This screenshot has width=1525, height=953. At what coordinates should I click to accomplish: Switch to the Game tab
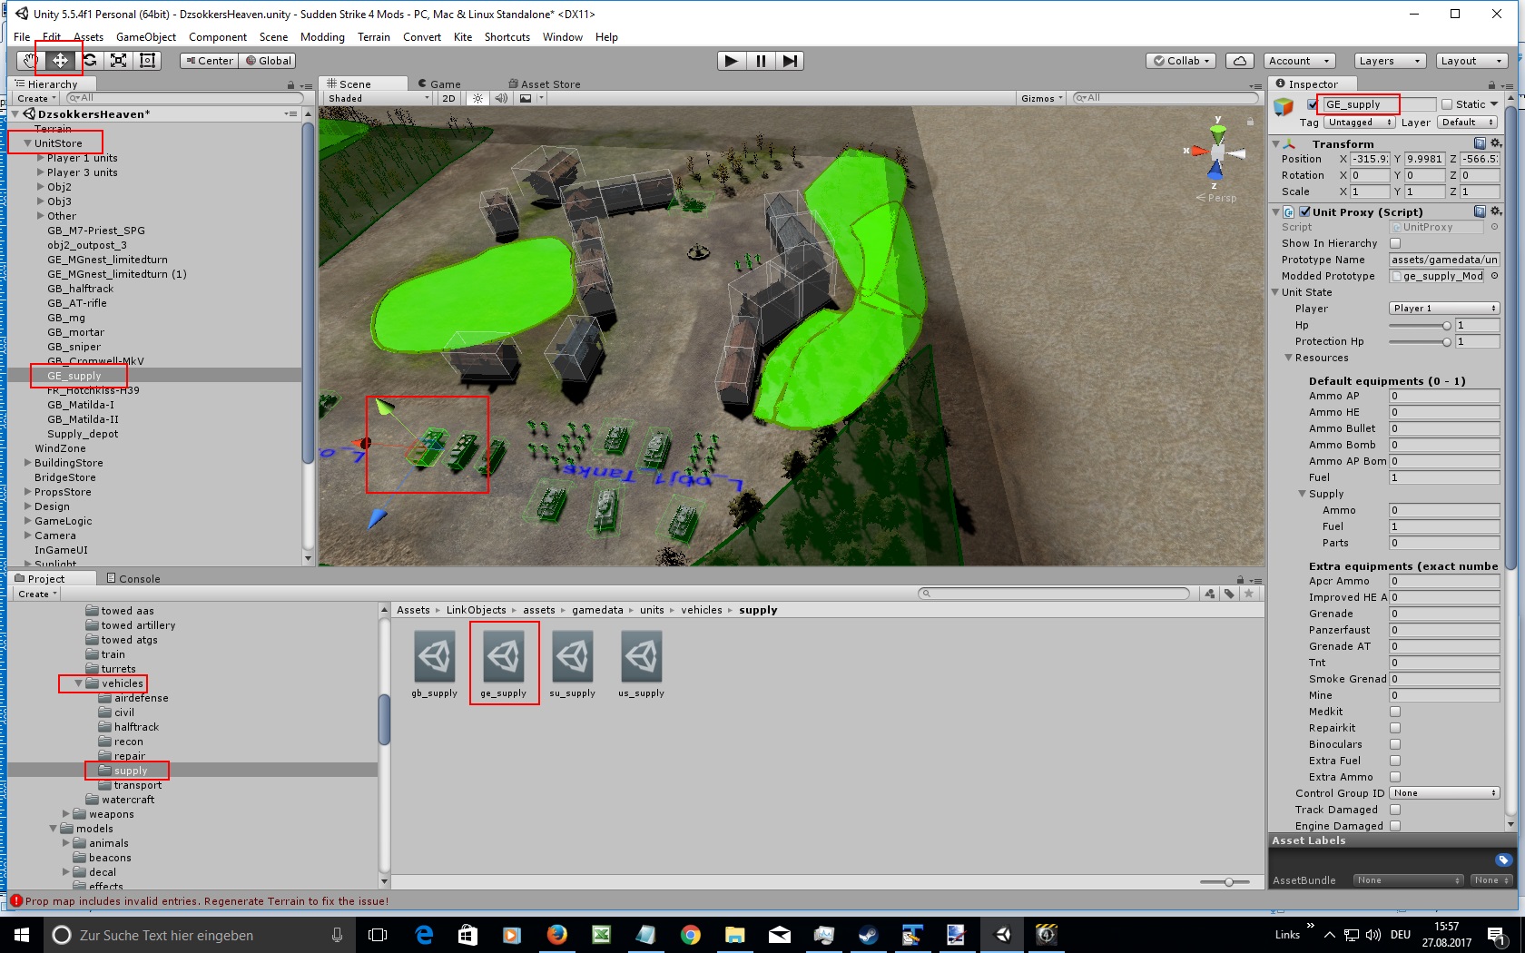pyautogui.click(x=439, y=84)
